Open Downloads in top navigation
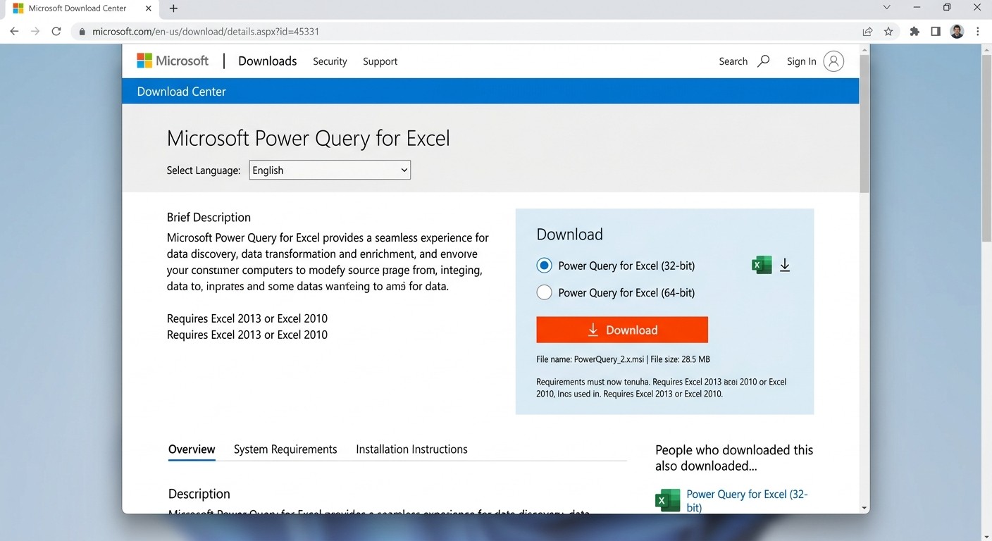Viewport: 992px width, 541px height. coord(268,61)
